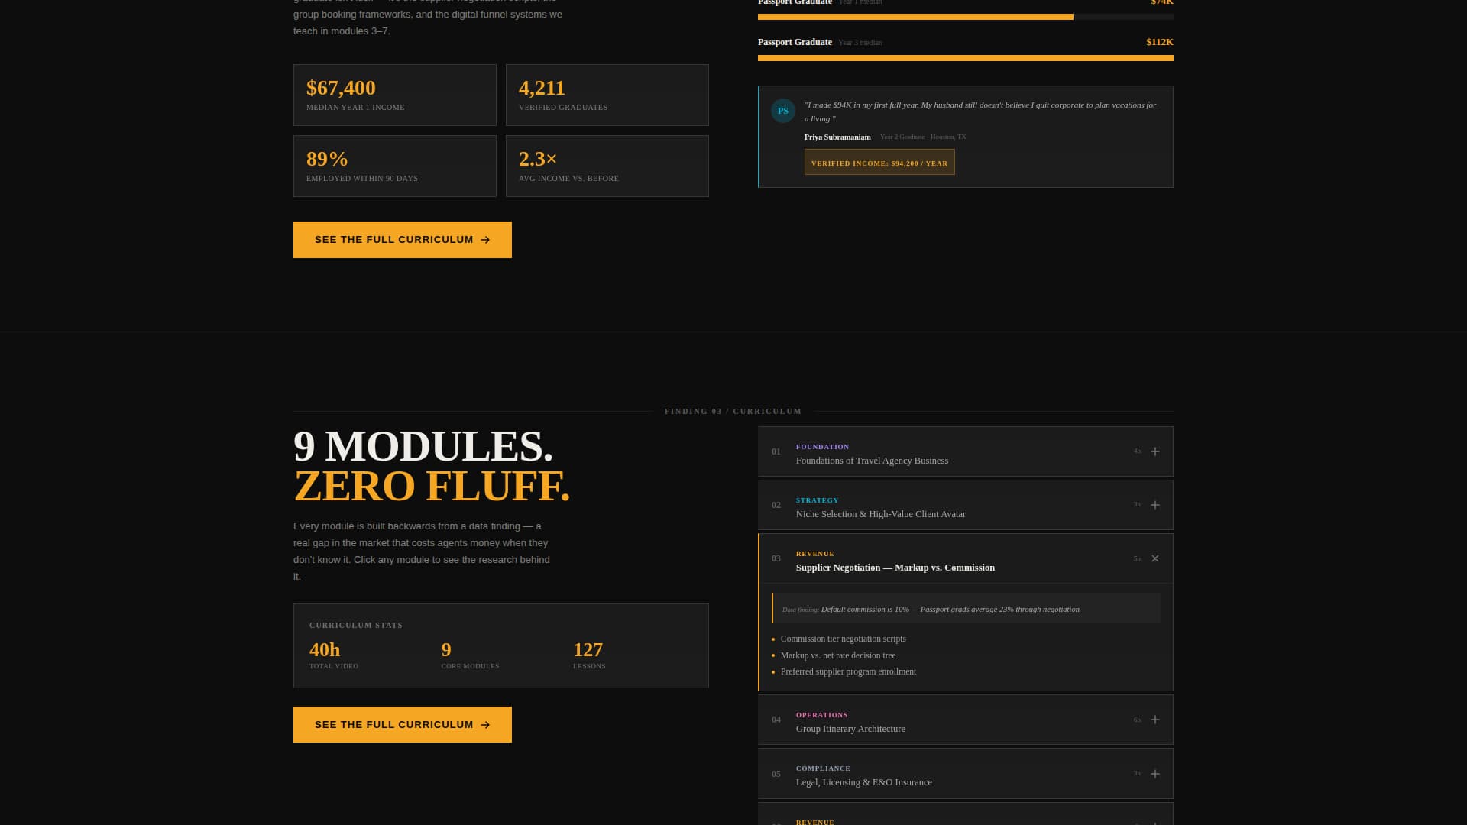Viewport: 1467px width, 825px height.
Task: Expand the Legal, Licensing & E&O Insurance plus icon
Action: coord(1155,774)
